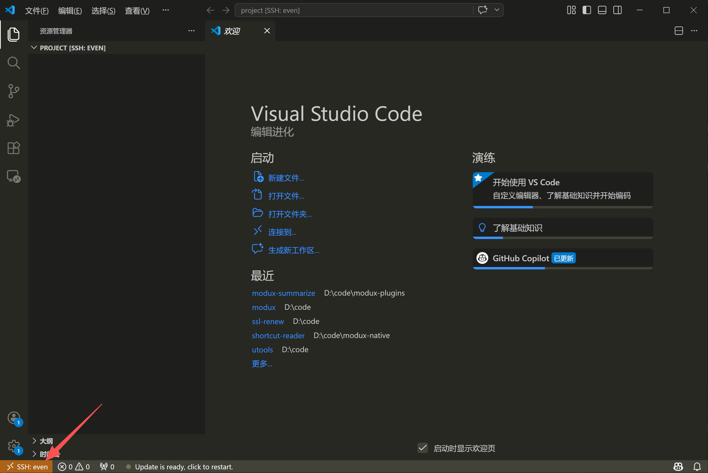Open recent project modux
708x473 pixels.
pos(264,307)
